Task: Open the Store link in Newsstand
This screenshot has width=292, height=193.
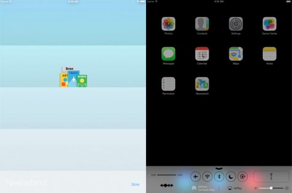Action: [x=135, y=185]
